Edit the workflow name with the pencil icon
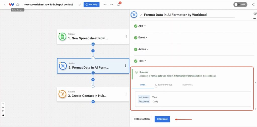The image size is (257, 127). pos(80,4)
